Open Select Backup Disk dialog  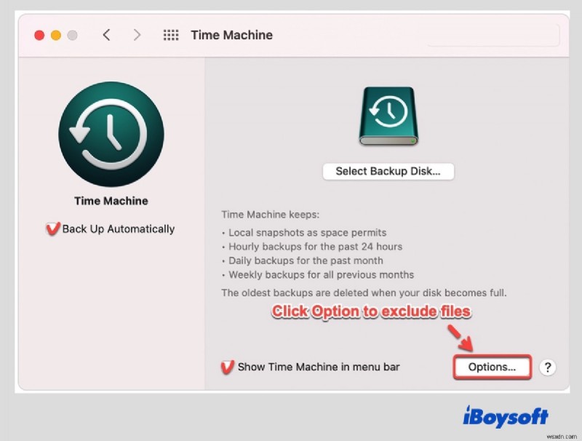pyautogui.click(x=388, y=171)
